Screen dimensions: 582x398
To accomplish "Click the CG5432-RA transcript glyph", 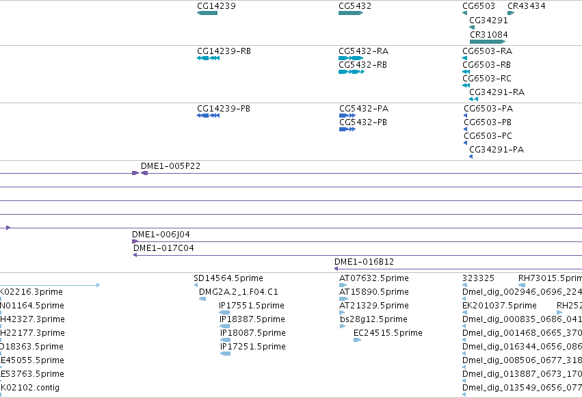I will [351, 58].
